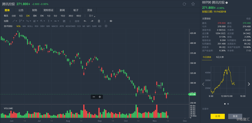Click the 登录 login button
Image resolution: width=252 pixels, height=123 pixels.
tap(235, 116)
